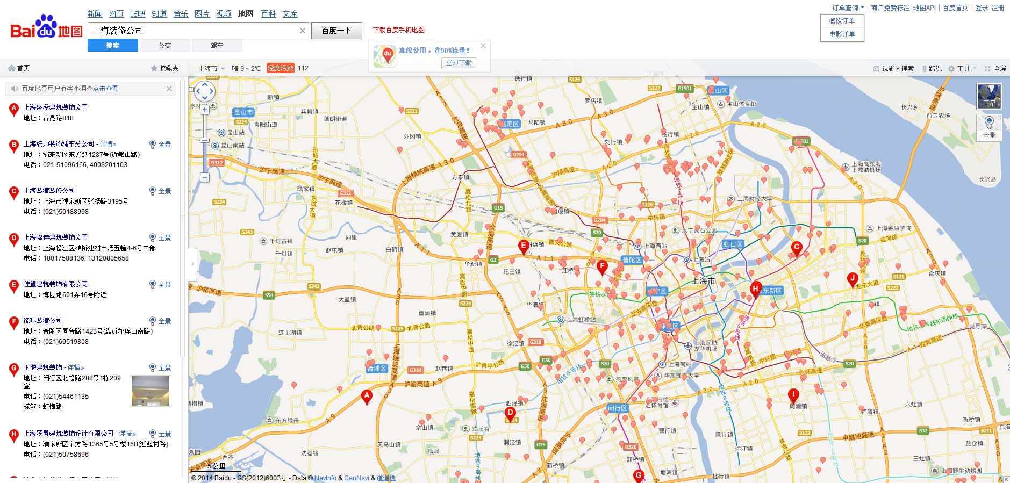Open the 贴吧 navigation link
Viewport: 1010px width, 483px height.
click(138, 14)
